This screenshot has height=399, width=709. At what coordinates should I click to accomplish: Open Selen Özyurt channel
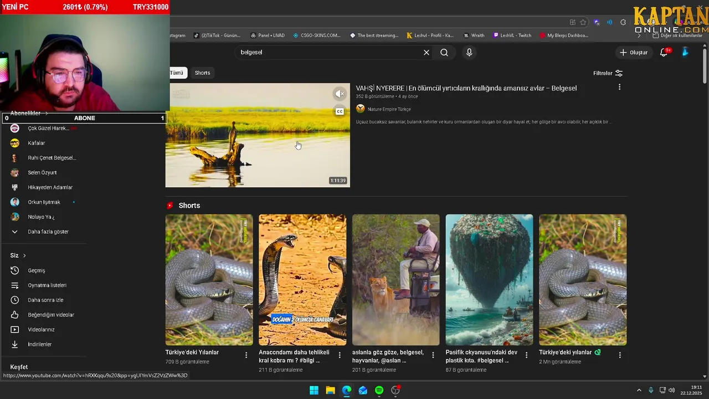43,172
